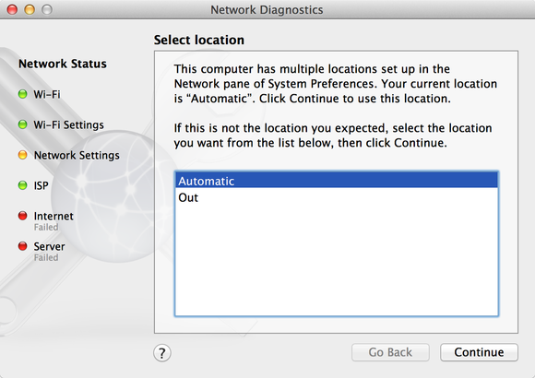
Task: Minimize the window with the yellow button
Action: click(x=30, y=9)
